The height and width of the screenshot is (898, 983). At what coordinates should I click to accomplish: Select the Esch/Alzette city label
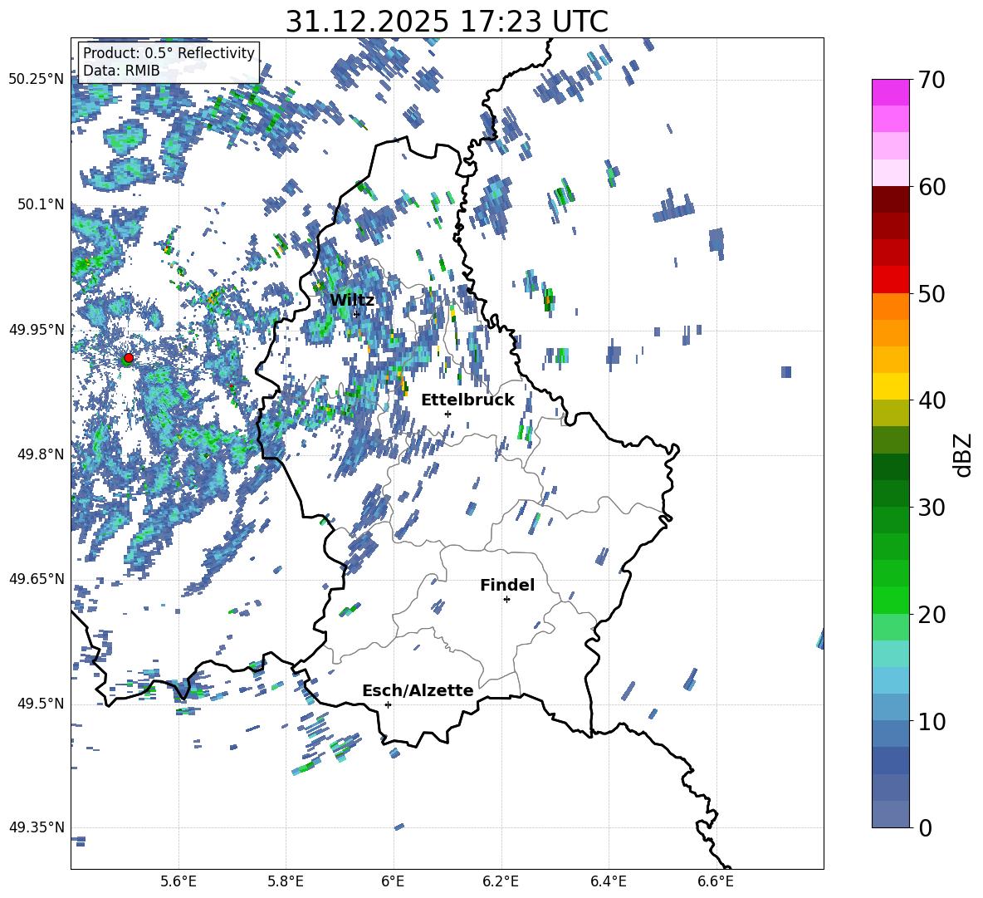tap(418, 690)
